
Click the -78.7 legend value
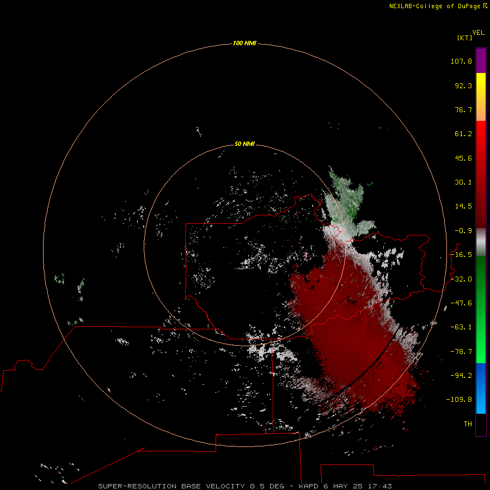click(461, 352)
